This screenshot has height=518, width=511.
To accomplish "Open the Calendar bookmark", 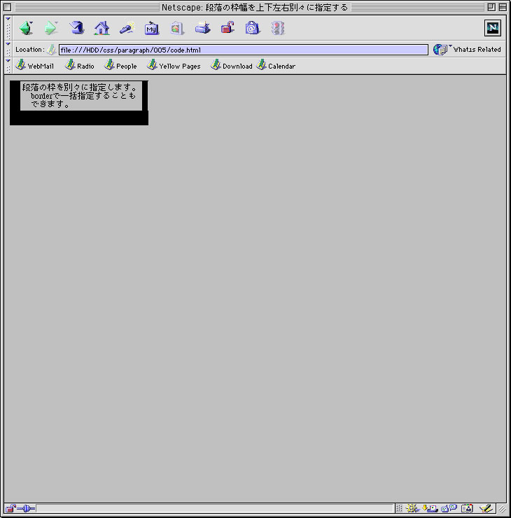I will coord(276,65).
